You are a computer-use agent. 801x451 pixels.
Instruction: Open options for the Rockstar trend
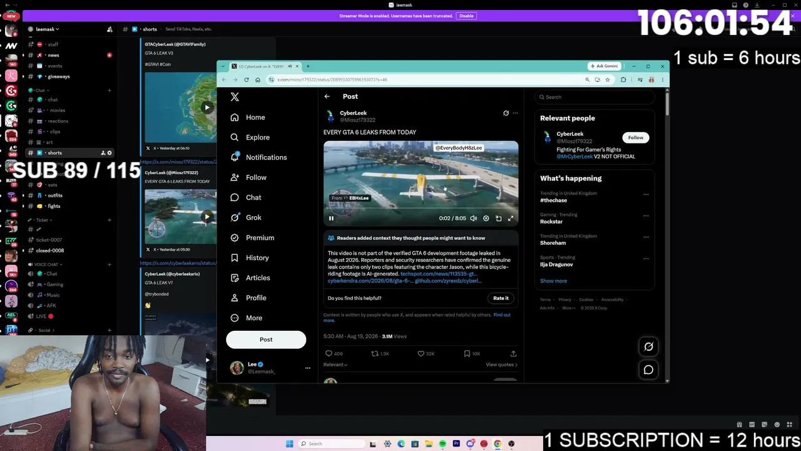[646, 216]
